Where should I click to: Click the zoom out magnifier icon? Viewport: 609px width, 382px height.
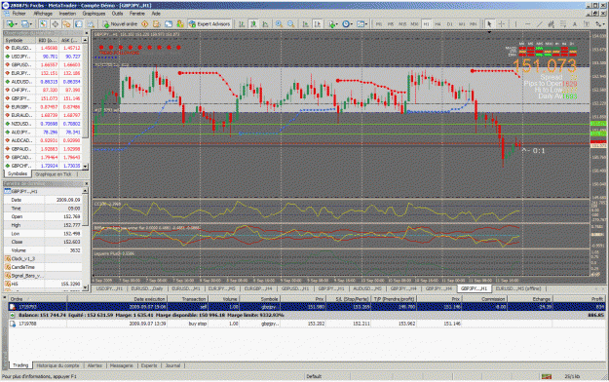(x=291, y=24)
